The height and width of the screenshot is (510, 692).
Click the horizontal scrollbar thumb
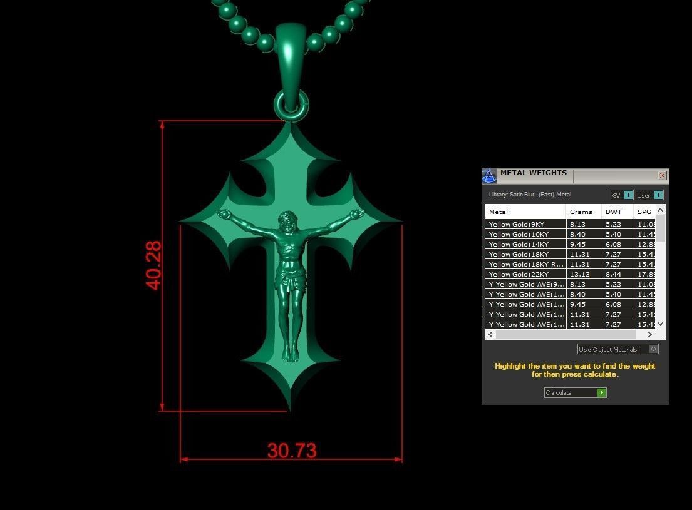567,334
